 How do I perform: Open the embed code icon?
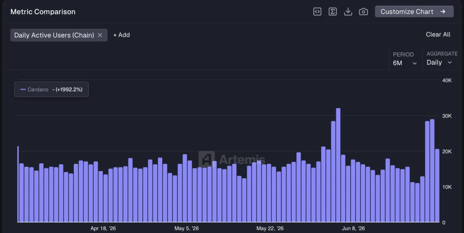click(x=317, y=11)
